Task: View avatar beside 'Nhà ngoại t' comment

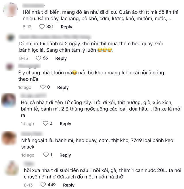Action: [9, 138]
